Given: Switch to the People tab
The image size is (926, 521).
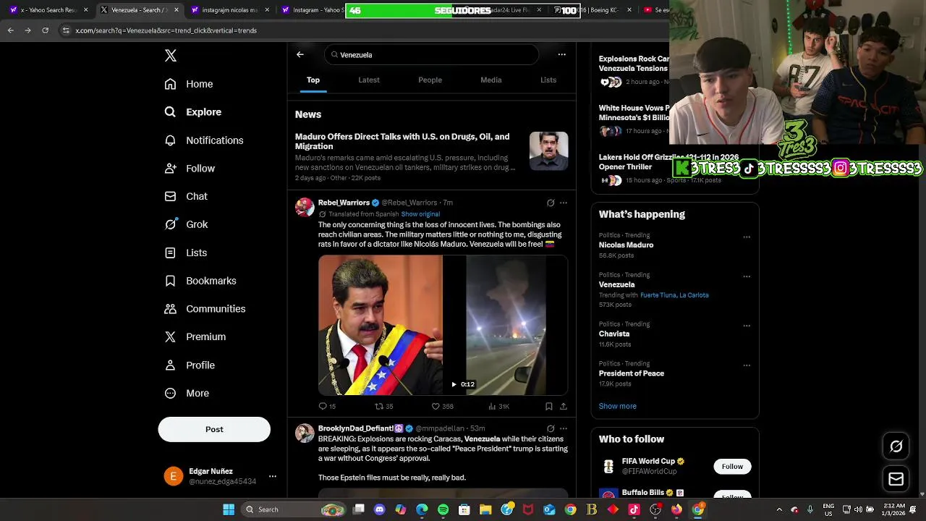Looking at the screenshot, I should pos(430,80).
